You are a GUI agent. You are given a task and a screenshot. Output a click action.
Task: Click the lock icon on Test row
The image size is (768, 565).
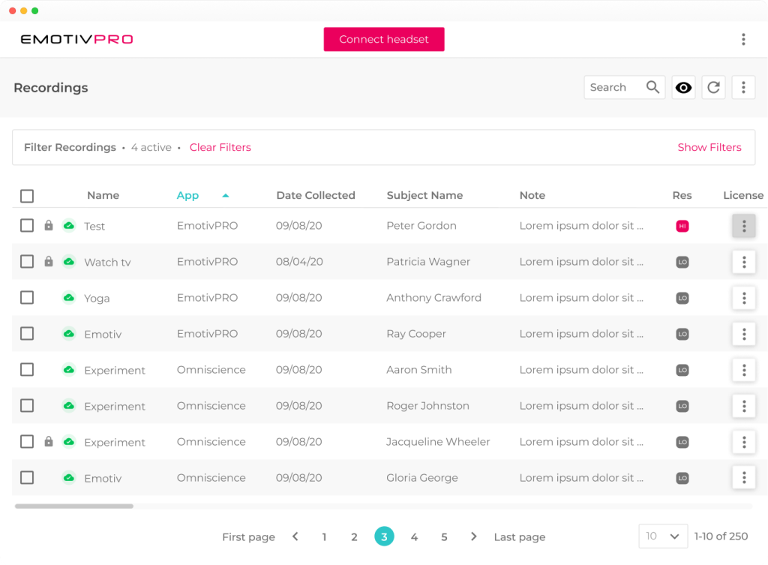(49, 225)
